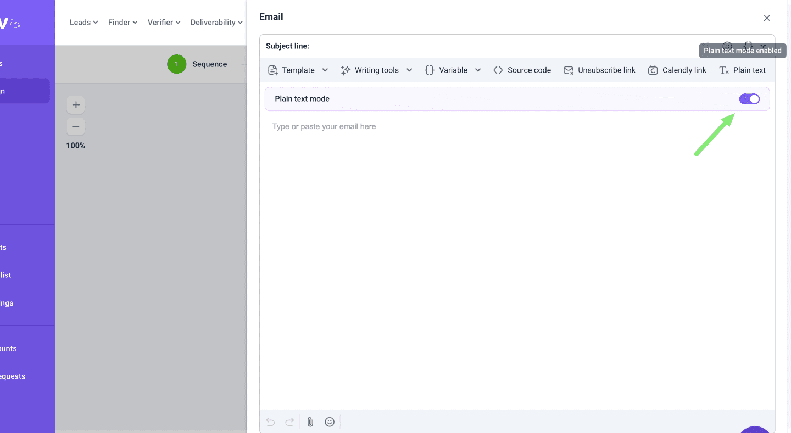The height and width of the screenshot is (433, 791).
Task: Zoom out on the sequence canvas with minus
Action: tap(76, 126)
